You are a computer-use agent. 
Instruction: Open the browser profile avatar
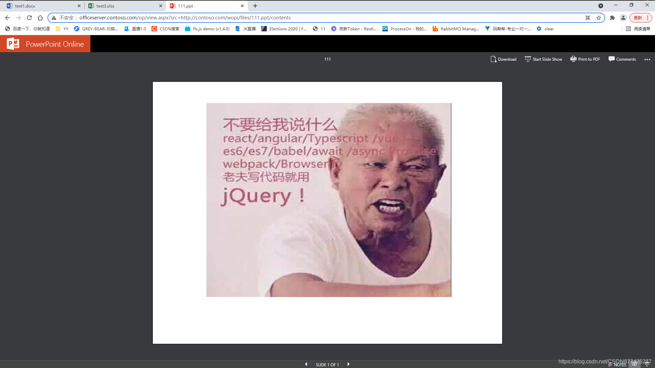[623, 18]
